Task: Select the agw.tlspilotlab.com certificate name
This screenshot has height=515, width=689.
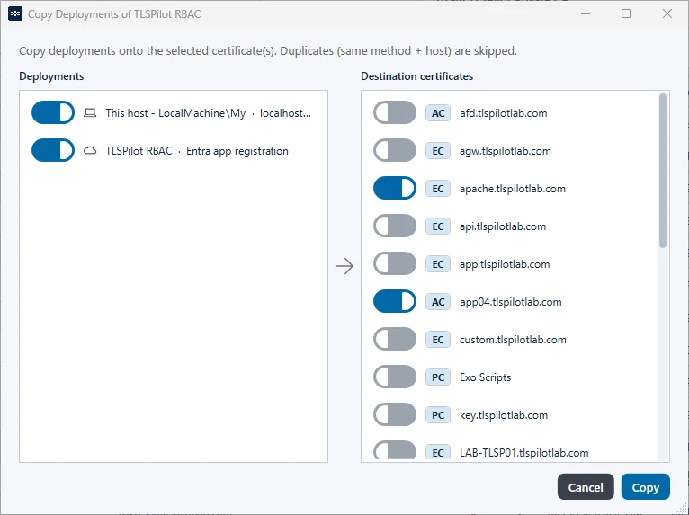Action: pyautogui.click(x=506, y=151)
